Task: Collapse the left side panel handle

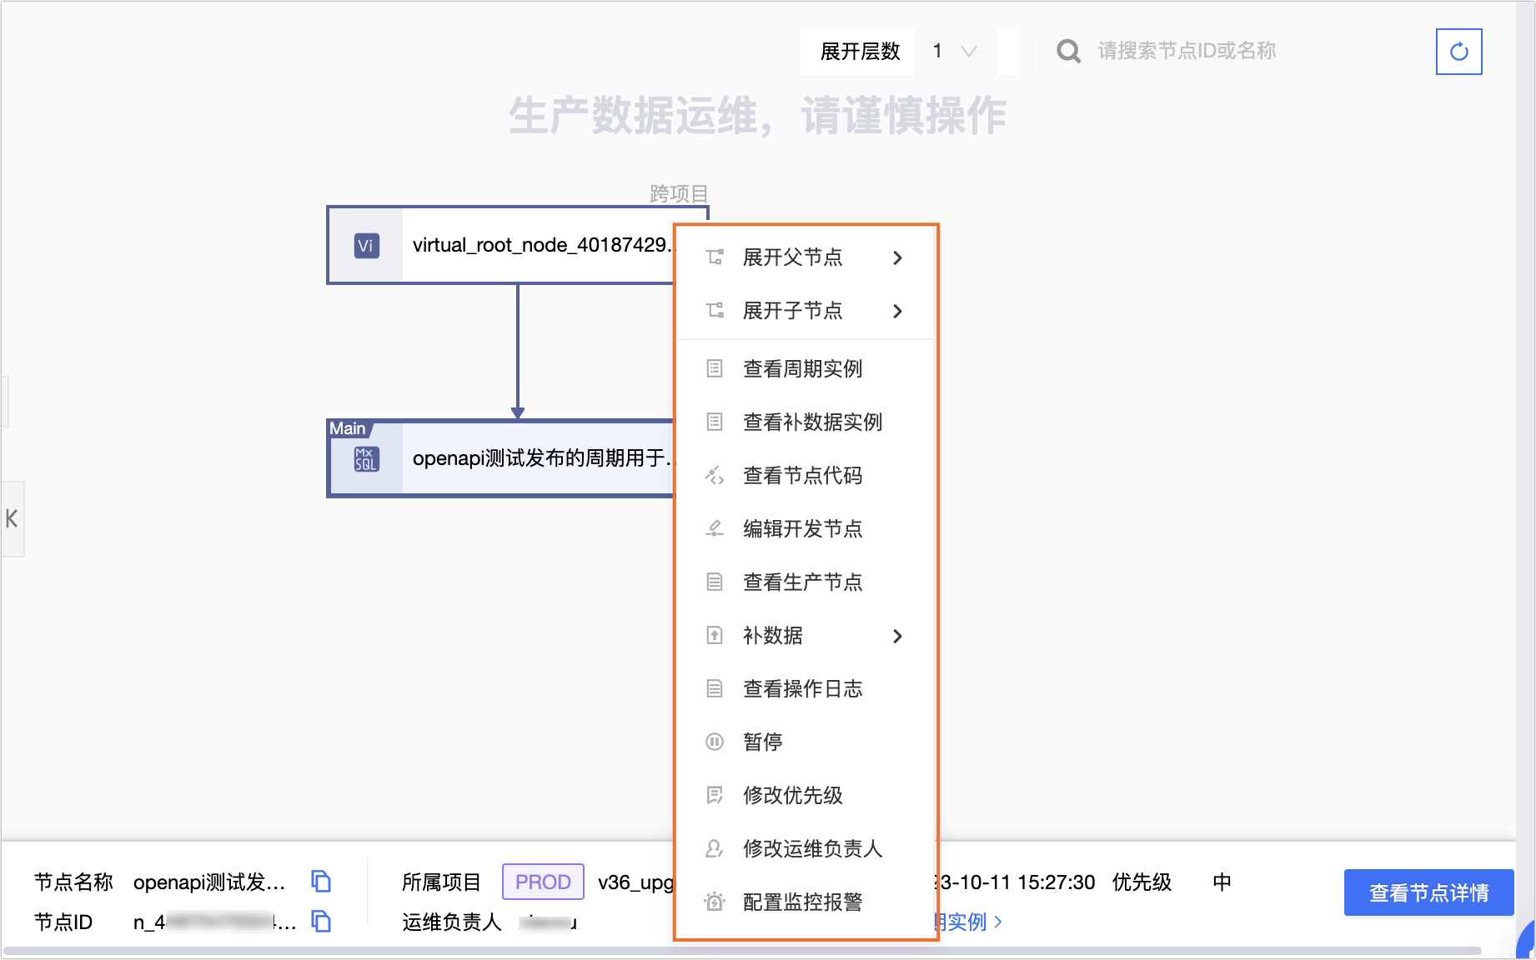Action: [x=12, y=518]
